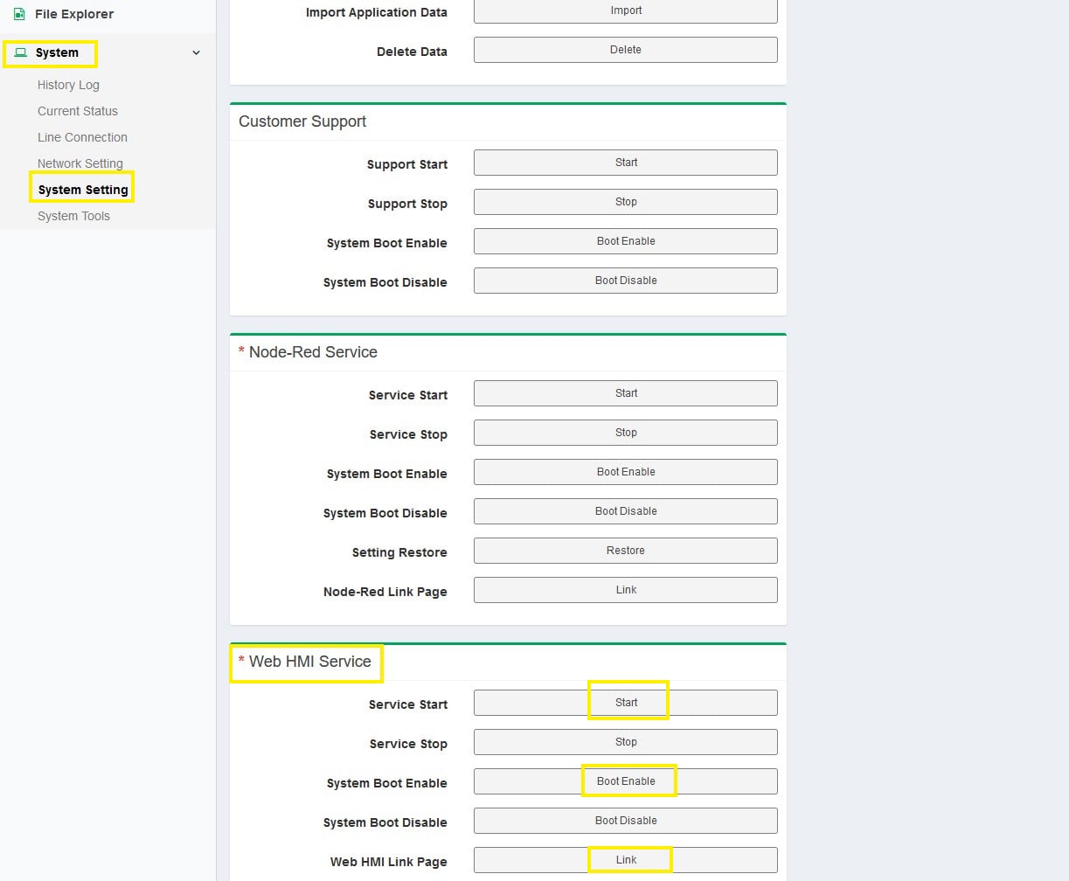Enable Customer Support on system boot
The height and width of the screenshot is (881, 1069).
click(x=625, y=241)
